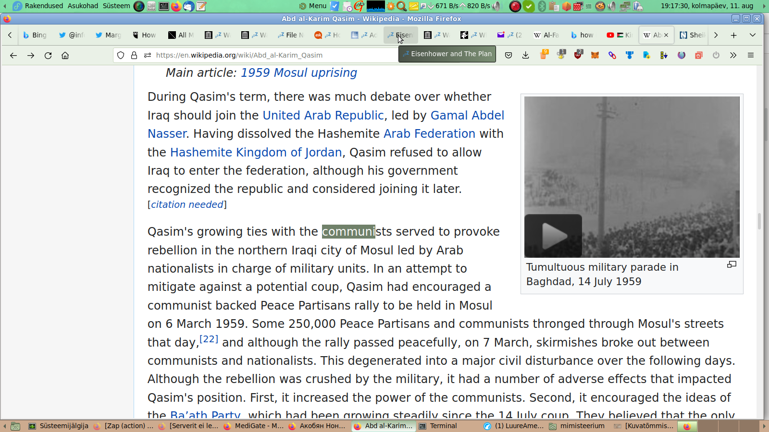Open Hashemite Kingdom of Jordan link
The image size is (769, 432).
click(x=256, y=153)
